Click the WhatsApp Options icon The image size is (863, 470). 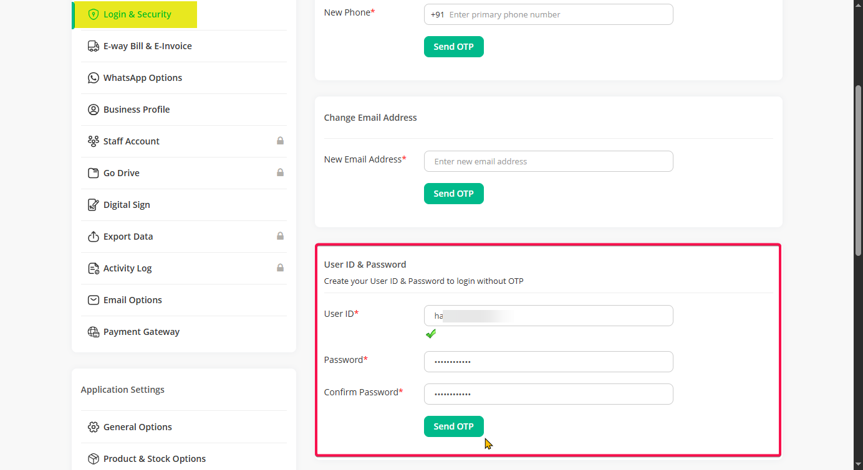click(x=94, y=78)
